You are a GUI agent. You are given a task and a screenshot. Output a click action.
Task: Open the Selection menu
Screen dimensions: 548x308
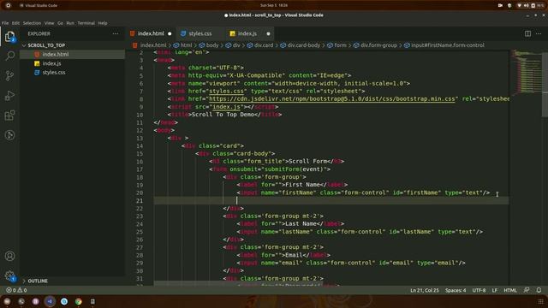click(x=32, y=23)
